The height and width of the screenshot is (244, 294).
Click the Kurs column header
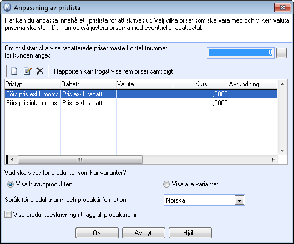pyautogui.click(x=201, y=84)
